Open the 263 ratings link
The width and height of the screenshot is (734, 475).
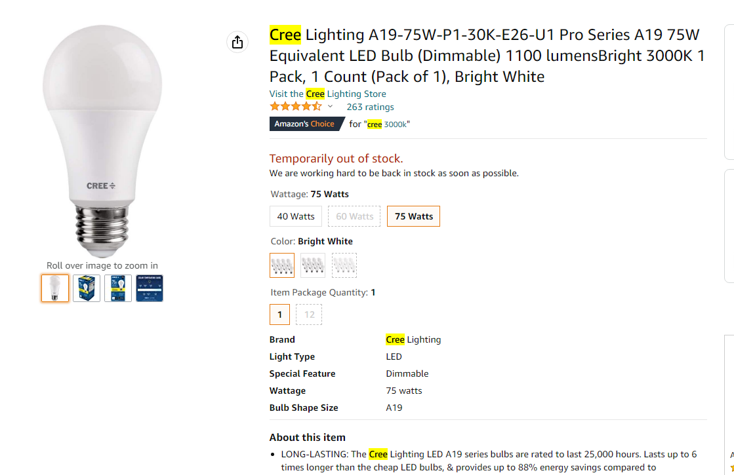370,107
